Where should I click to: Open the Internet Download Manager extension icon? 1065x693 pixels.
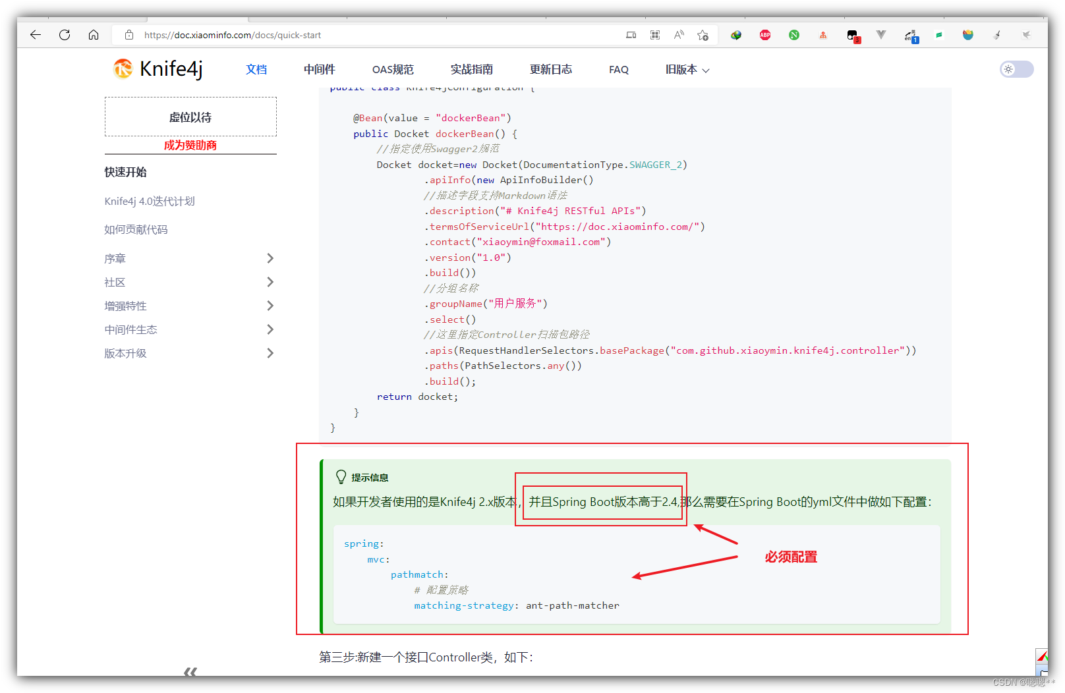[x=736, y=35]
